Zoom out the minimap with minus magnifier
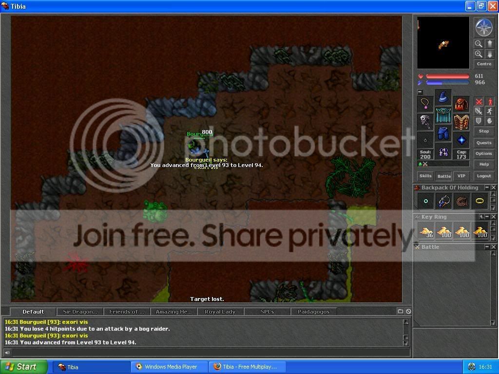This screenshot has height=374, width=499. (x=479, y=43)
